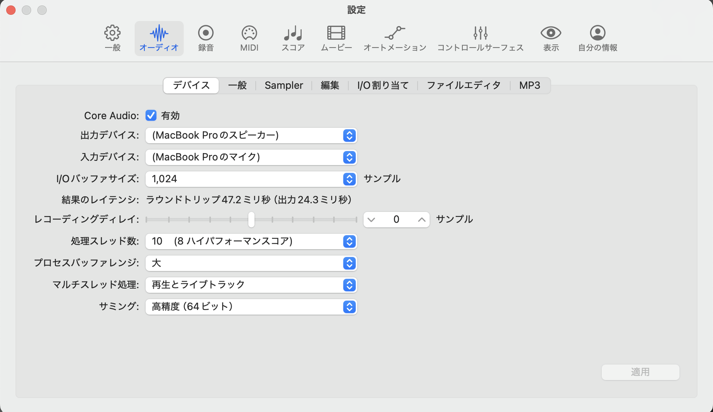This screenshot has width=713, height=412.
Task: Open the MIDI settings pane
Action: click(249, 38)
